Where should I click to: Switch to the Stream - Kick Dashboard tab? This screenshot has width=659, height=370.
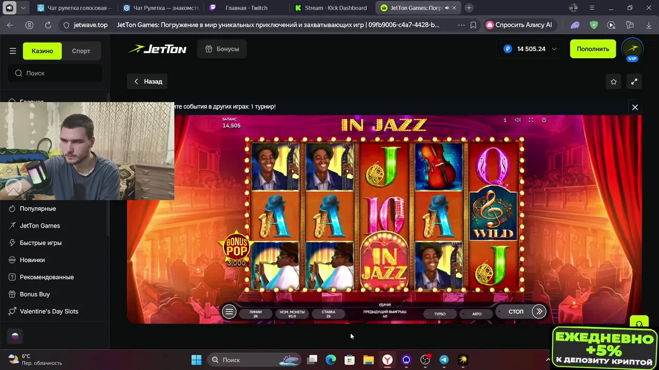click(x=331, y=8)
